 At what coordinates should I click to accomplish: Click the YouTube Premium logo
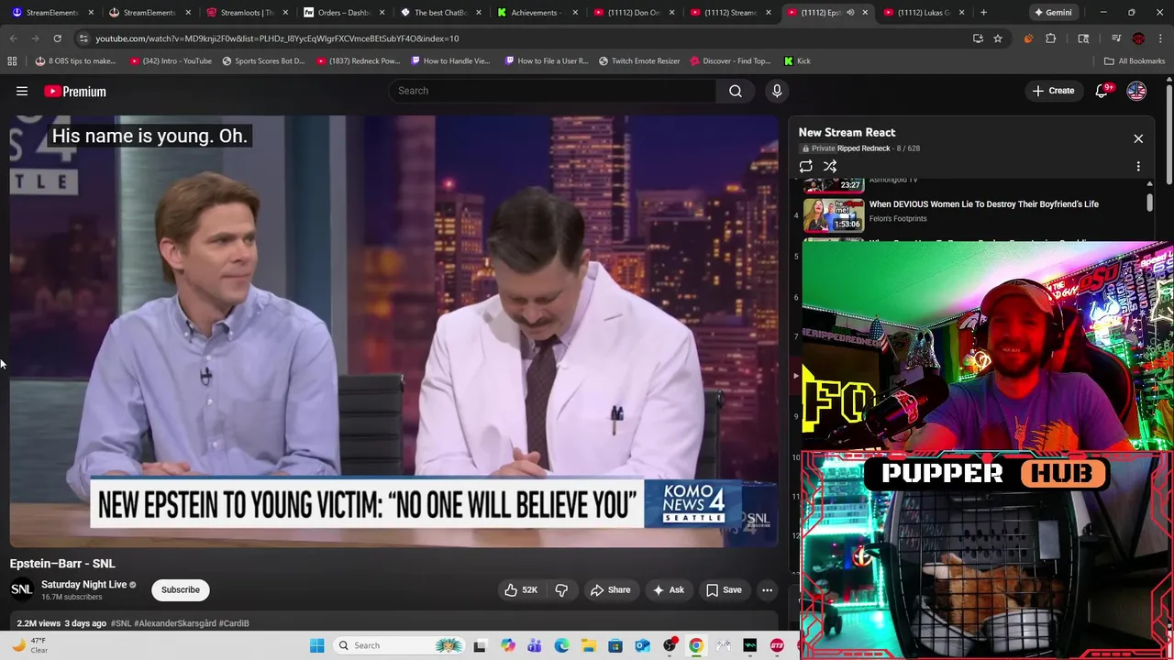(x=75, y=92)
